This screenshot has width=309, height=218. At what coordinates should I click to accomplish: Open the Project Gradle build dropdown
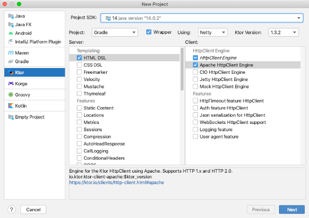(115, 32)
